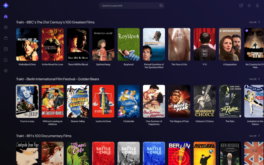Open Discover via the compass icon
The width and height of the screenshot is (264, 165).
click(x=5, y=27)
